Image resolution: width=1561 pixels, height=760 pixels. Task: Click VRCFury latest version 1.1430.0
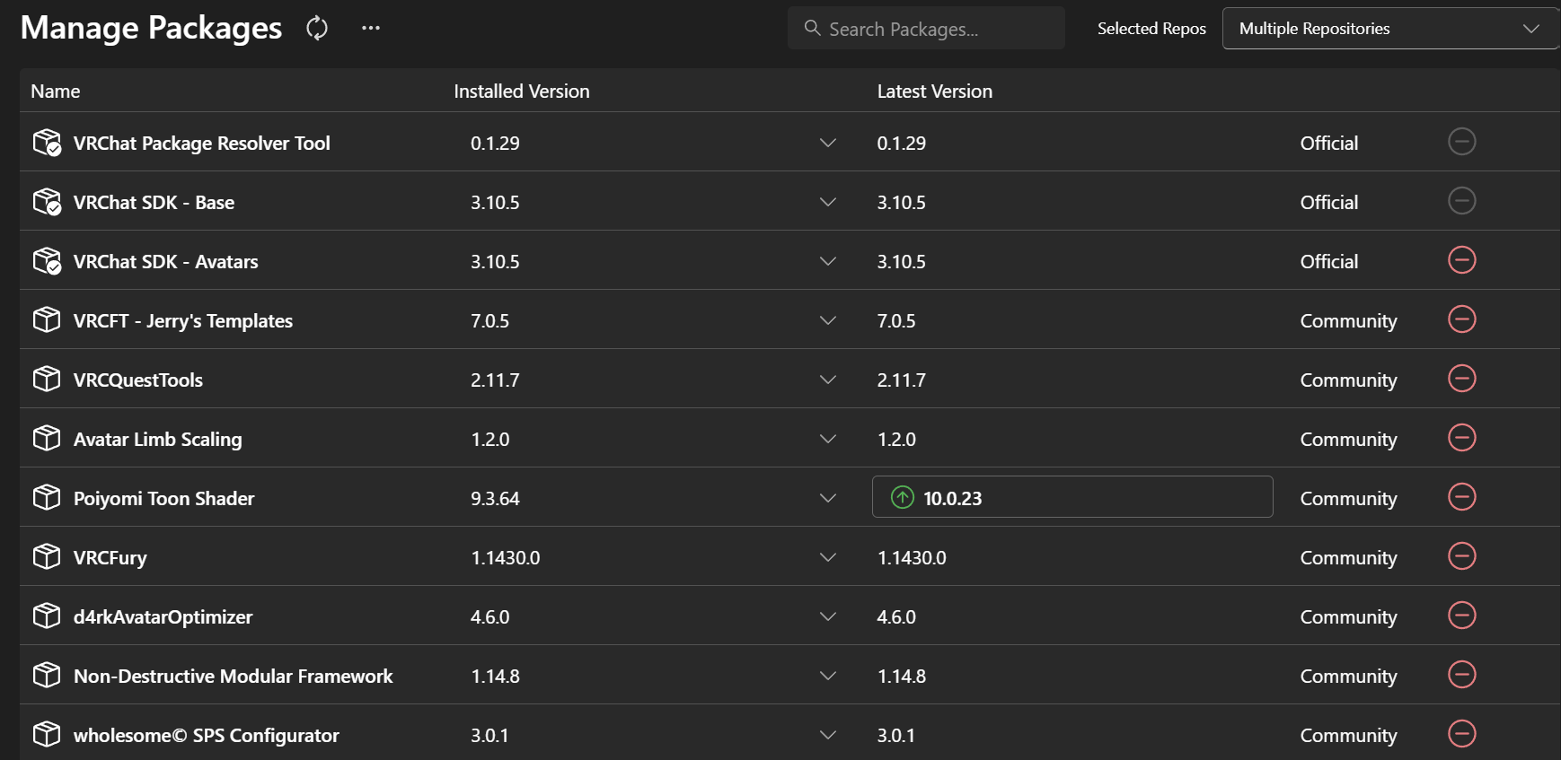pyautogui.click(x=912, y=558)
